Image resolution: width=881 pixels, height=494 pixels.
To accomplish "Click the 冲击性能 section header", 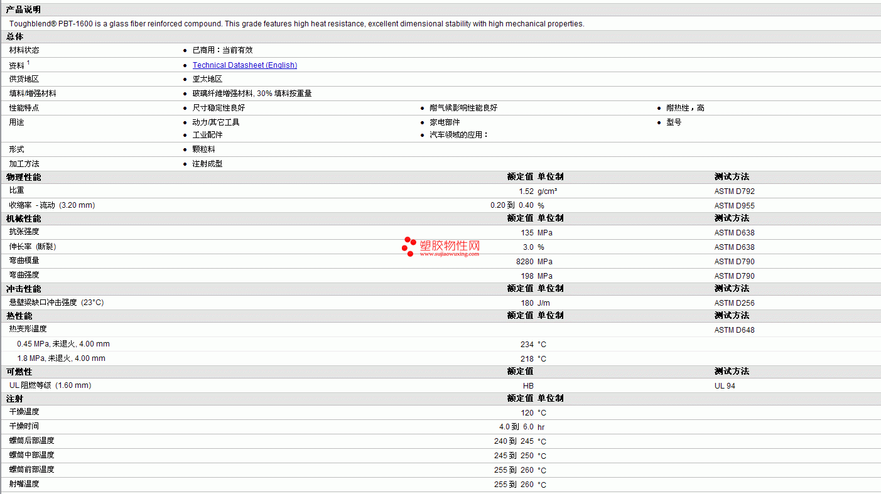I will 23,289.
